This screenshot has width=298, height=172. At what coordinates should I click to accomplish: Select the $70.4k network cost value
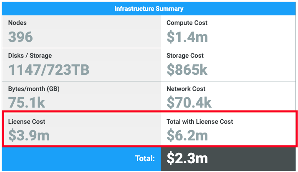(x=189, y=103)
